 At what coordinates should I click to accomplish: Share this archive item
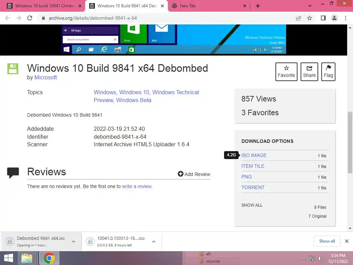click(x=309, y=72)
